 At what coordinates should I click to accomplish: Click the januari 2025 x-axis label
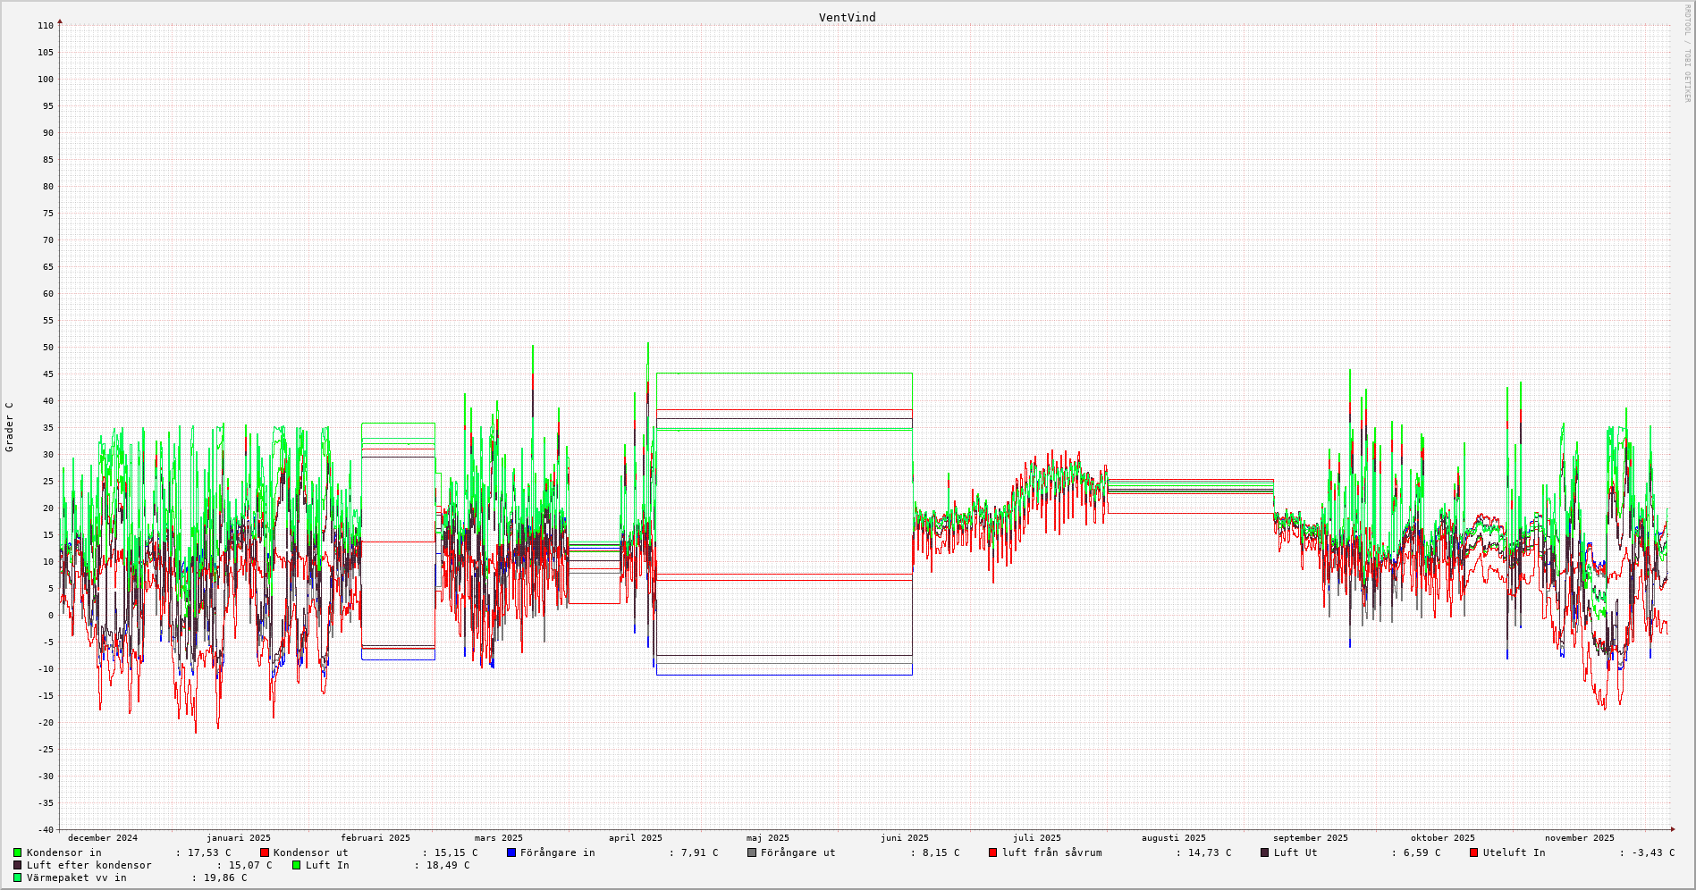coord(238,838)
